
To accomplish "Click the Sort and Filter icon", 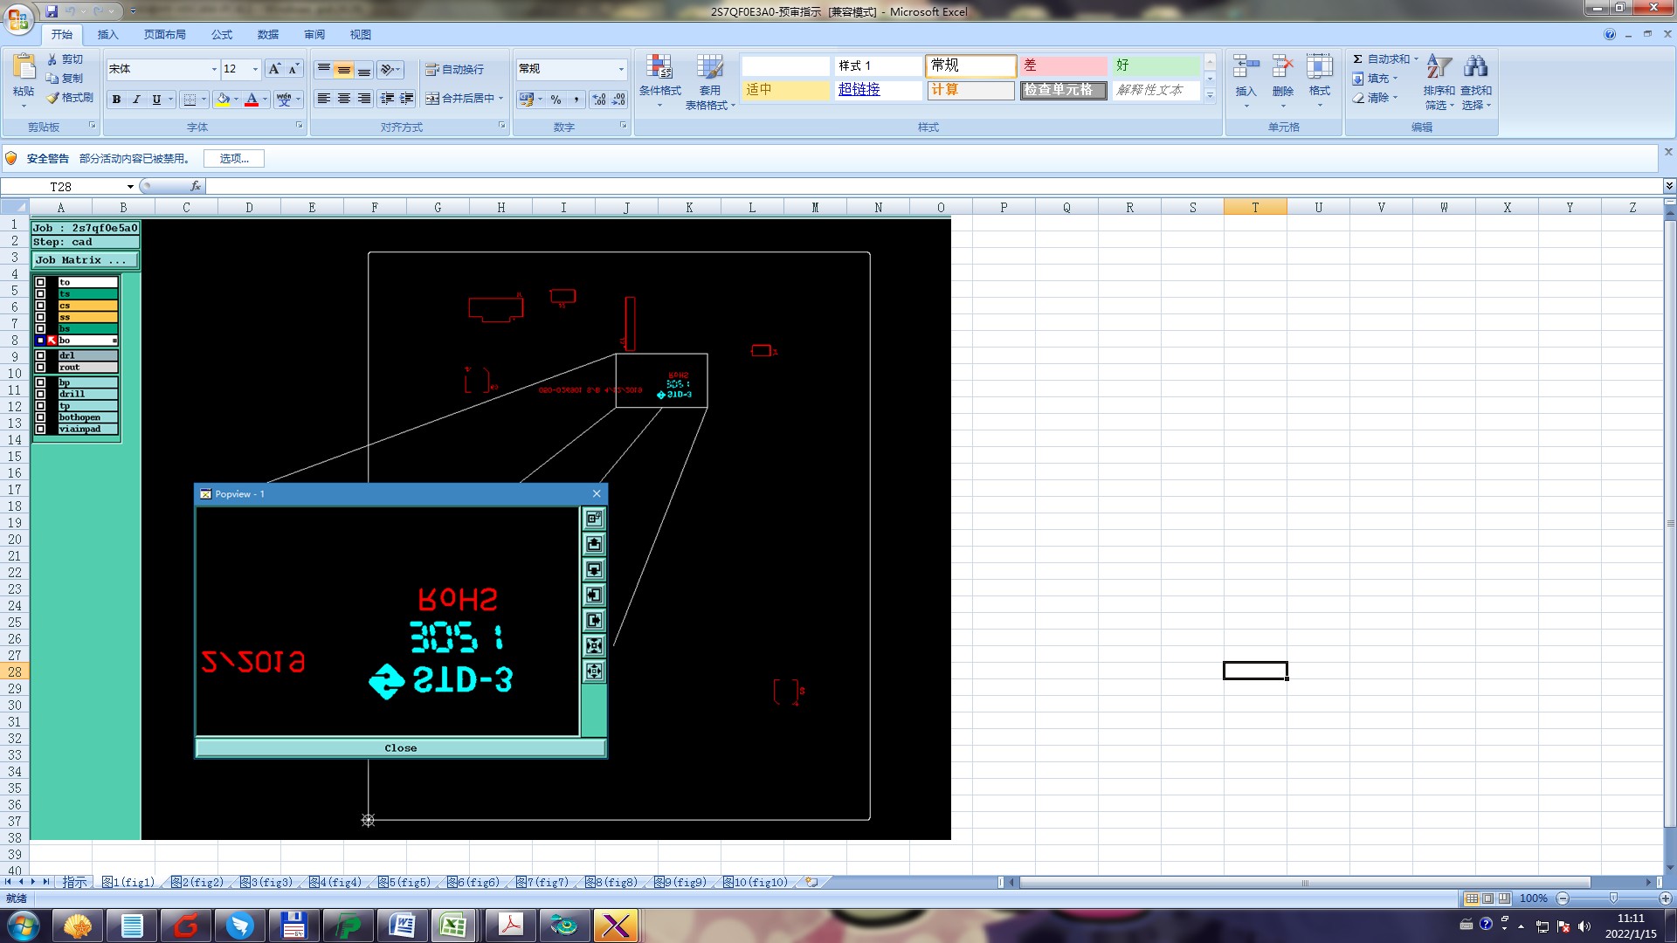I will tap(1439, 68).
